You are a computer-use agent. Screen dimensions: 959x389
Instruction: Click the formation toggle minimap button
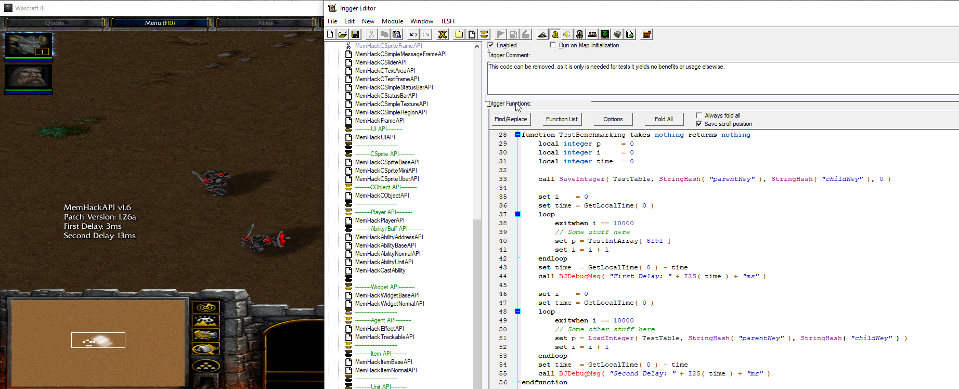pos(206,366)
